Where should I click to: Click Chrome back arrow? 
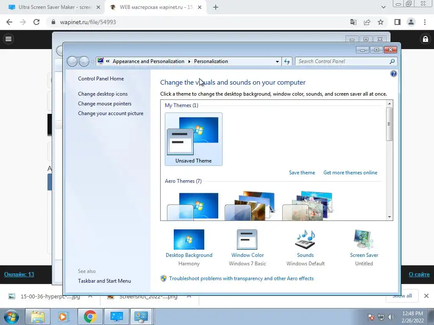[x=9, y=22]
